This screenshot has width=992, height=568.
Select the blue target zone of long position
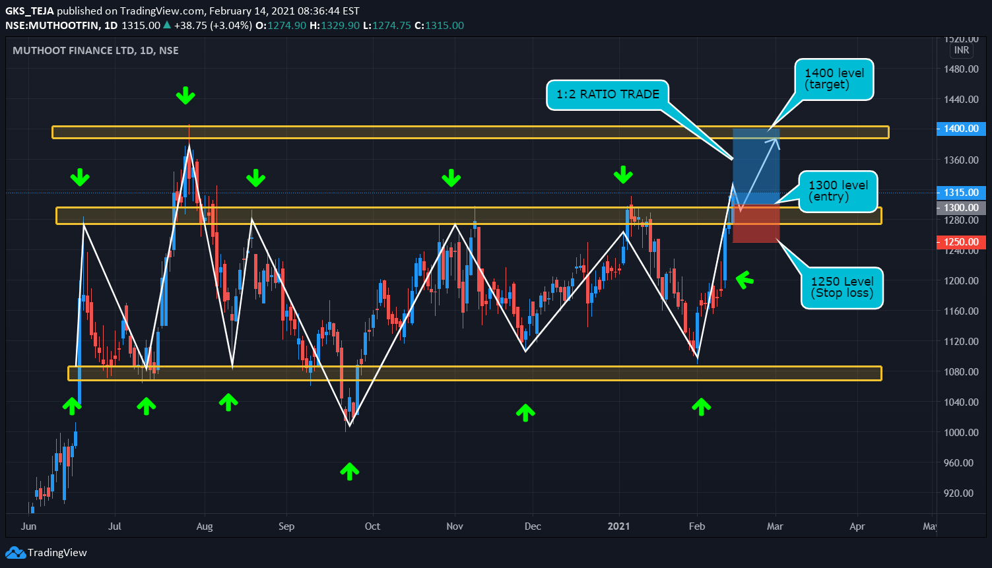tap(756, 166)
